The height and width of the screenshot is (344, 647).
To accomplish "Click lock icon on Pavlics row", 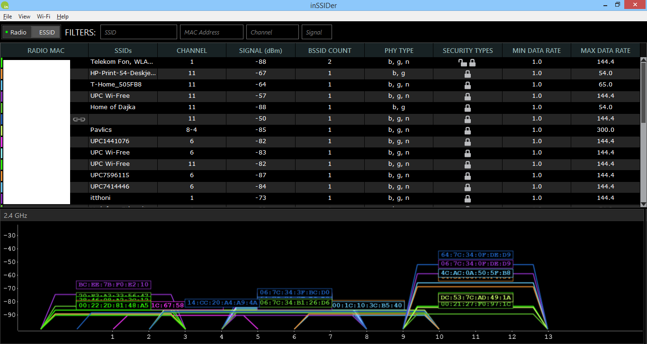I will click(x=467, y=130).
